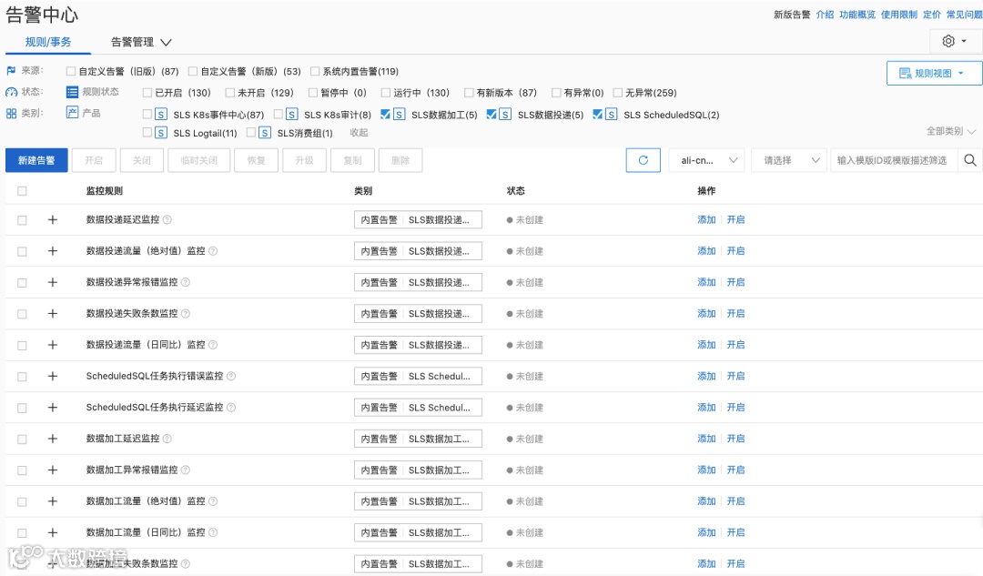Image resolution: width=983 pixels, height=576 pixels.
Task: Focus the template ID search field
Action: (x=893, y=160)
